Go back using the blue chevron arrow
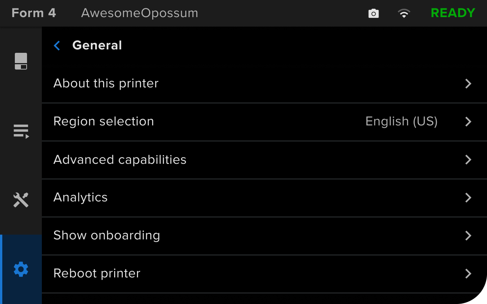Image resolution: width=487 pixels, height=304 pixels. click(x=56, y=45)
